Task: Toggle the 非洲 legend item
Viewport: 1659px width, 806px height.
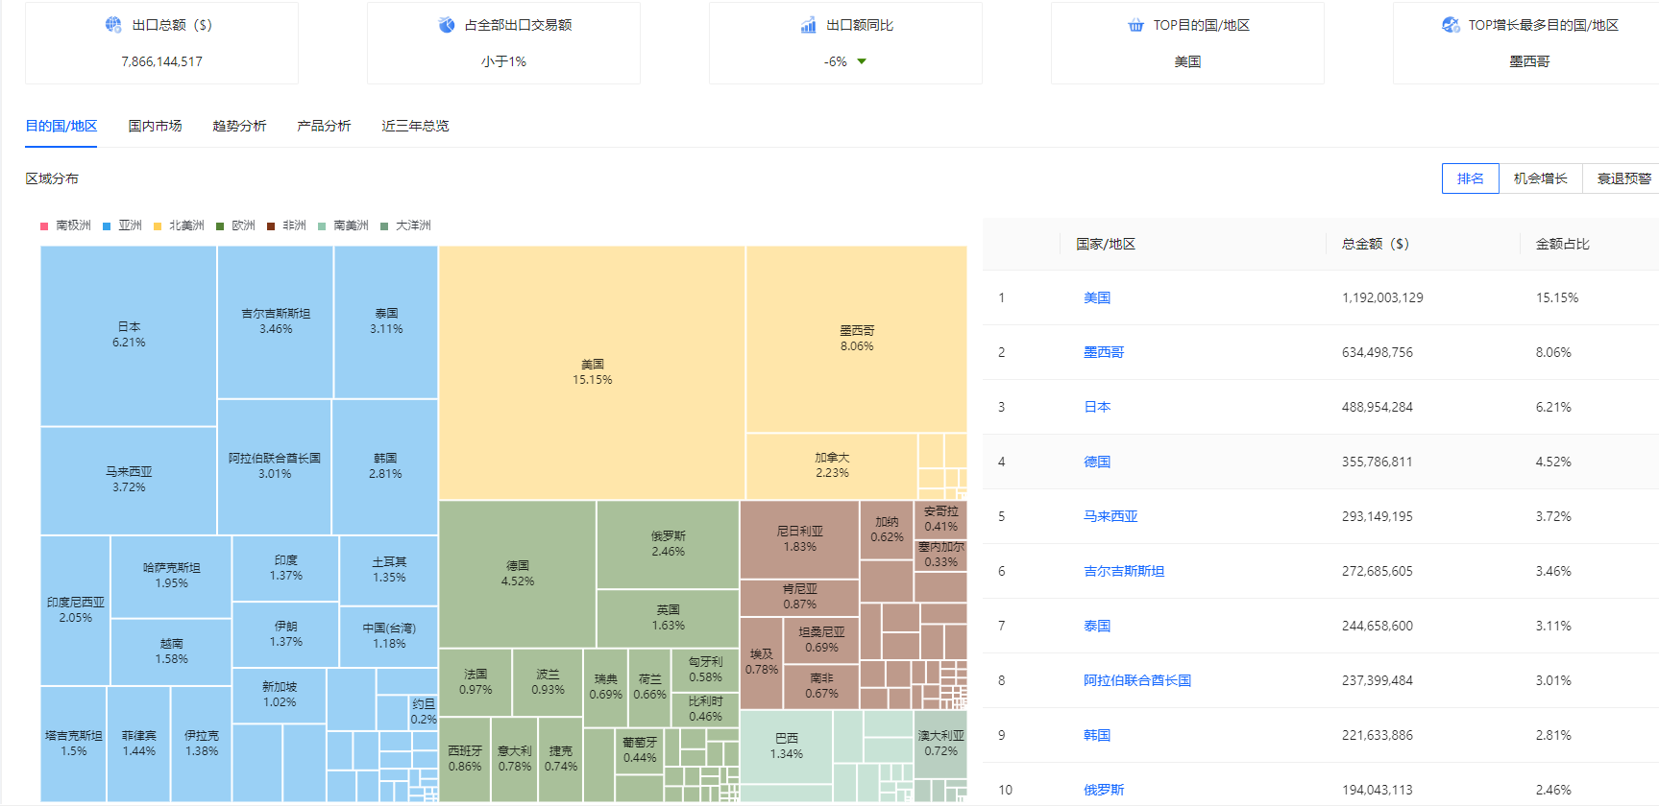Action: click(x=286, y=225)
